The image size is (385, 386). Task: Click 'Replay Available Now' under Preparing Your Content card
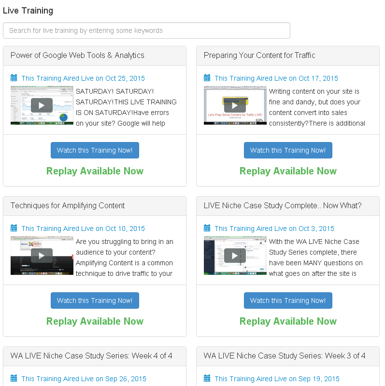pos(288,171)
